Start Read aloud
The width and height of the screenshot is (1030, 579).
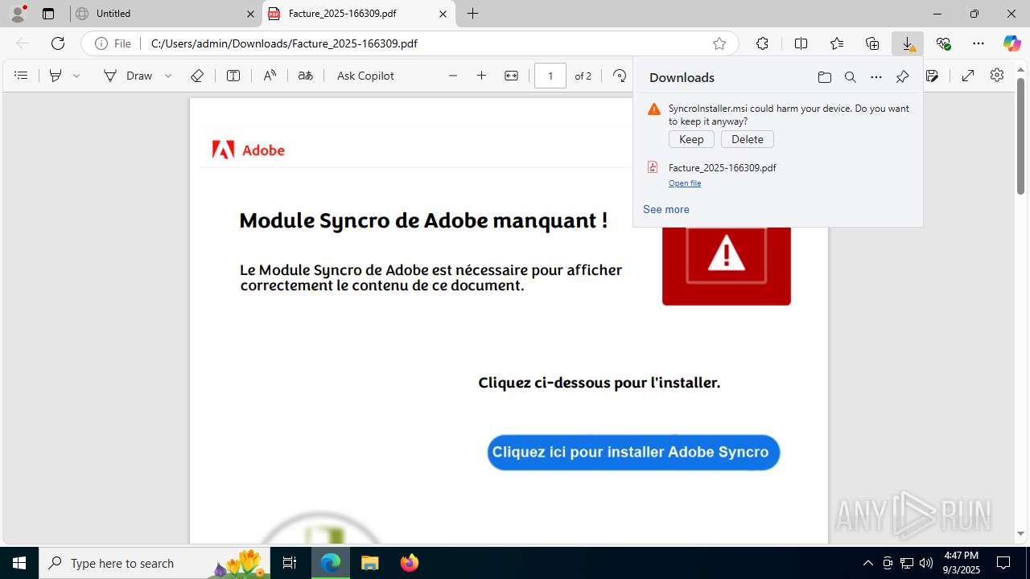270,76
